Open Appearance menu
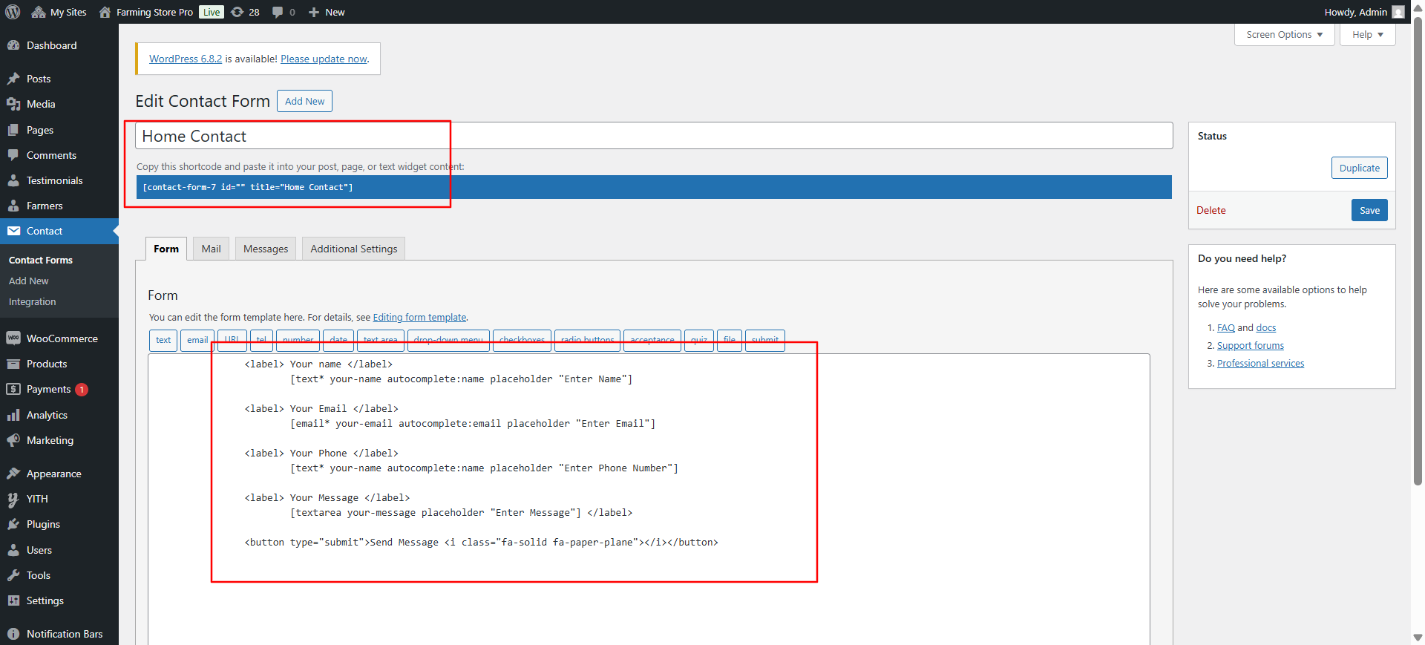 pos(59,474)
